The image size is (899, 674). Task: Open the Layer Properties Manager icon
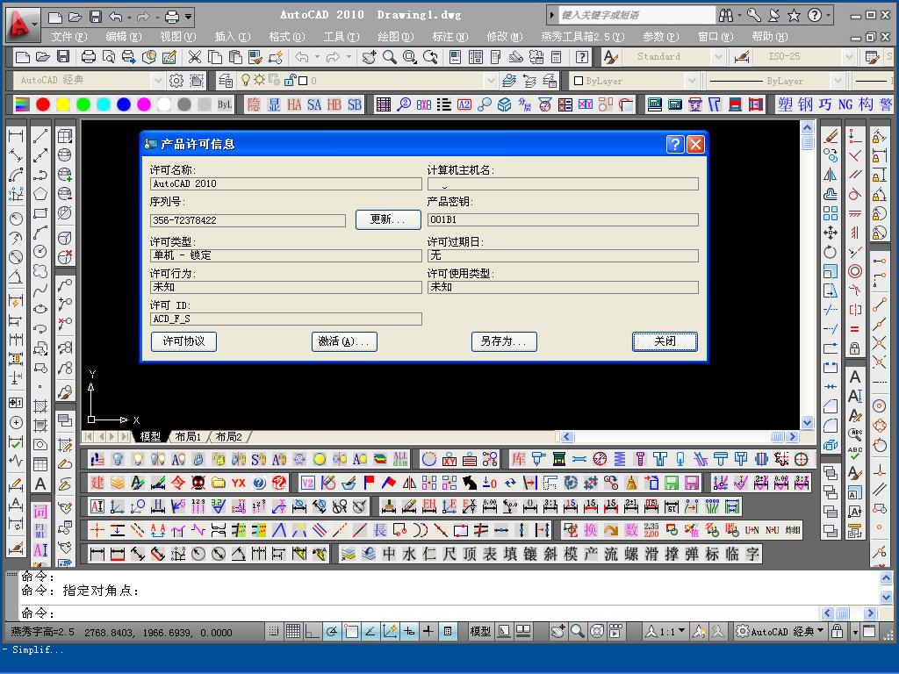[226, 81]
